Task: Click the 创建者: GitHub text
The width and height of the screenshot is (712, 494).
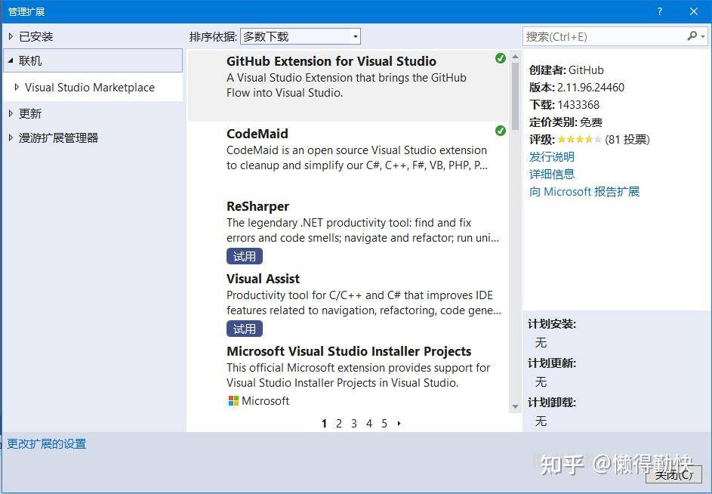Action: [x=566, y=70]
